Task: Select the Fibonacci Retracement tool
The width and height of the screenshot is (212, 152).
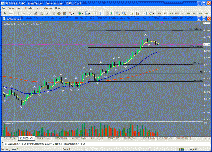Action: coord(41,14)
